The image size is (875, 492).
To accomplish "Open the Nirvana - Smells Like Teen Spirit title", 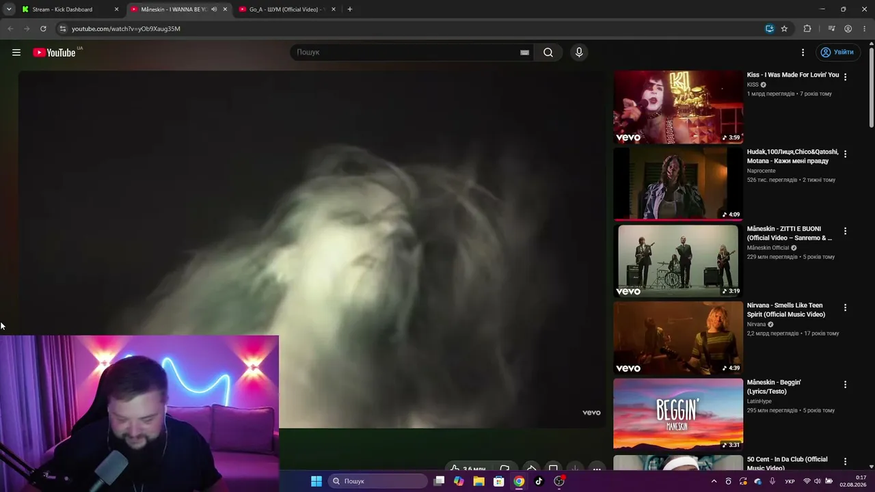I will (x=786, y=310).
